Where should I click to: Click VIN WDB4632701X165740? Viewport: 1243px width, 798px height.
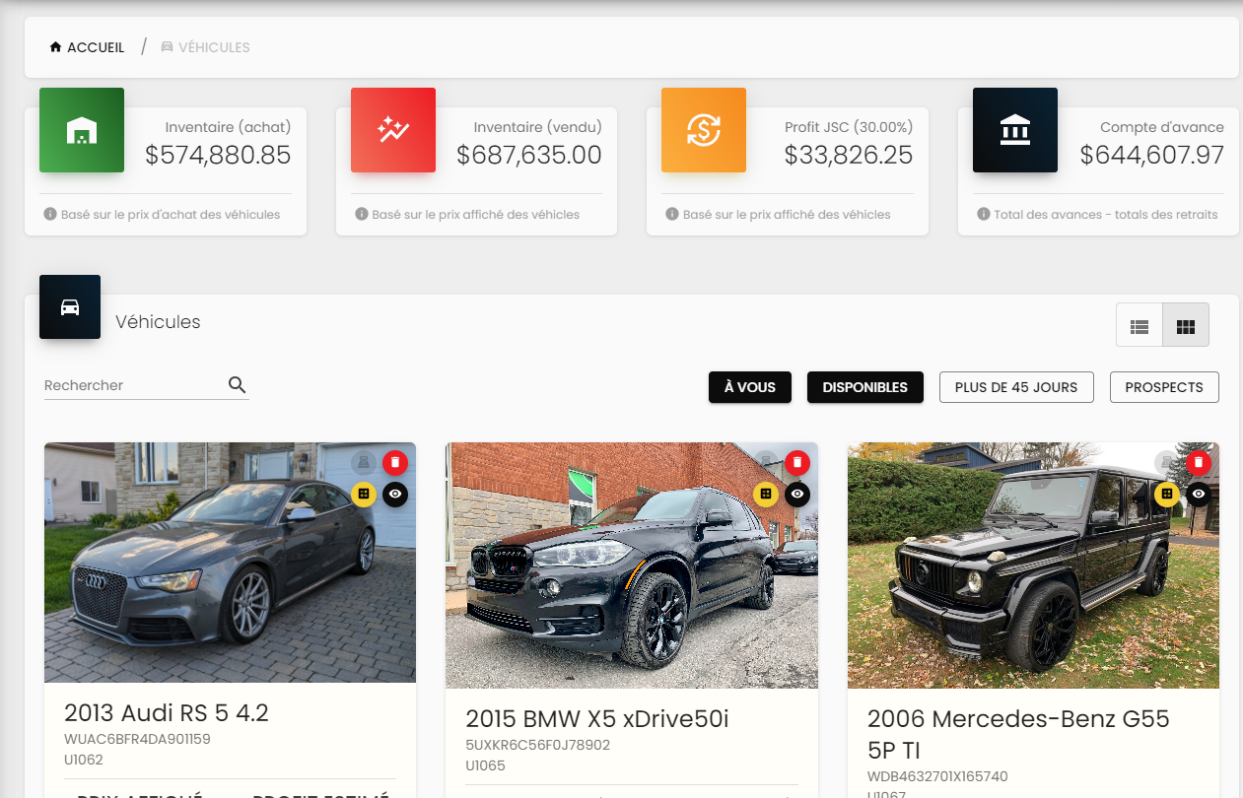click(937, 776)
